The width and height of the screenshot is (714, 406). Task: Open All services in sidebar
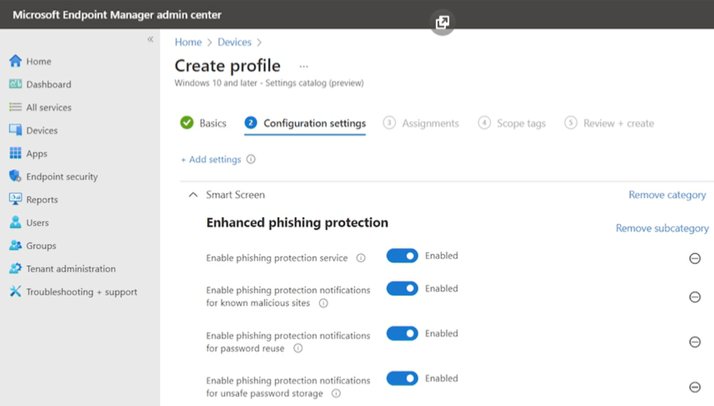(49, 108)
